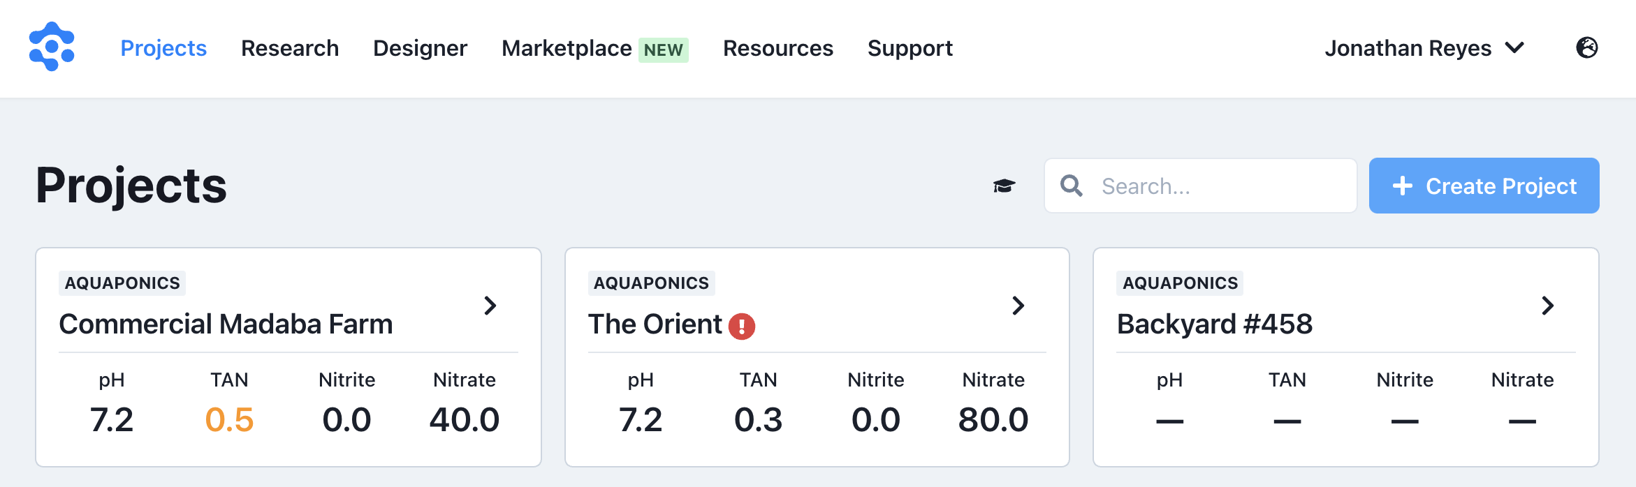Open The Orient using its chevron arrow
This screenshot has width=1636, height=487.
tap(1018, 305)
